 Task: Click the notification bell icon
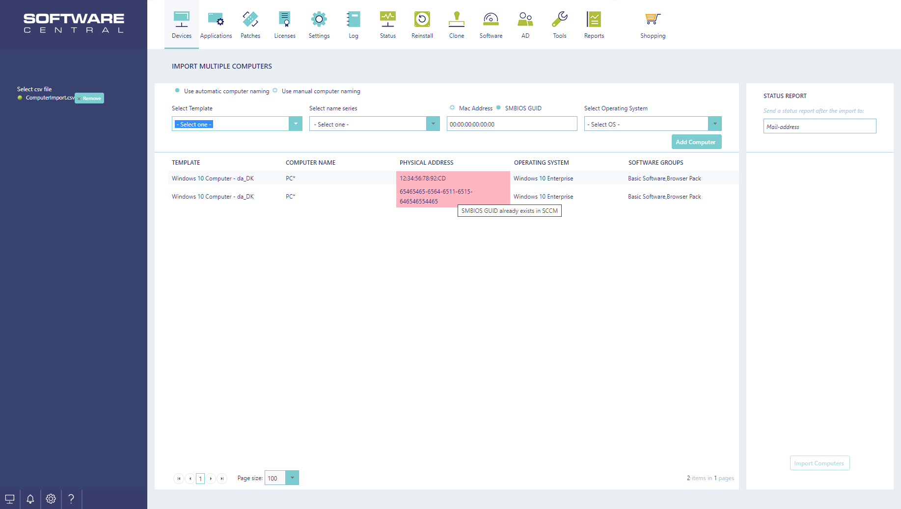click(x=30, y=499)
